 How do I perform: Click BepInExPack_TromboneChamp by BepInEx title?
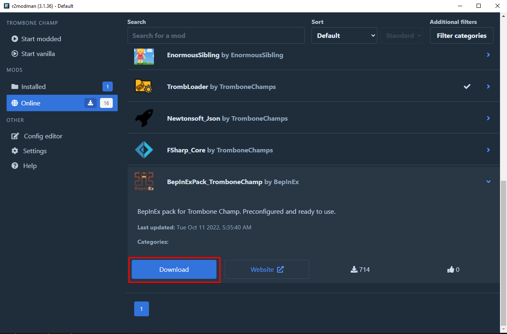tap(233, 182)
